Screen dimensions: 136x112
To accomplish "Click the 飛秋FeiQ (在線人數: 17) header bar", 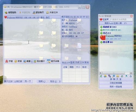I will [116, 23].
